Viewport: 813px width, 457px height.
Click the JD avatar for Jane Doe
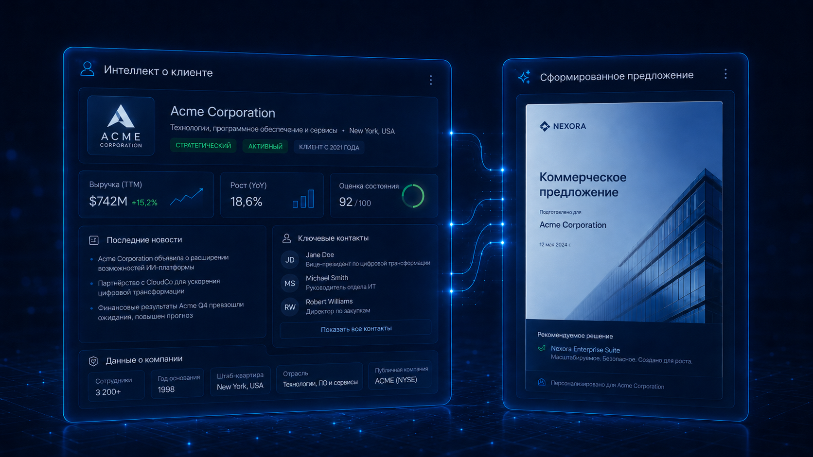(290, 260)
